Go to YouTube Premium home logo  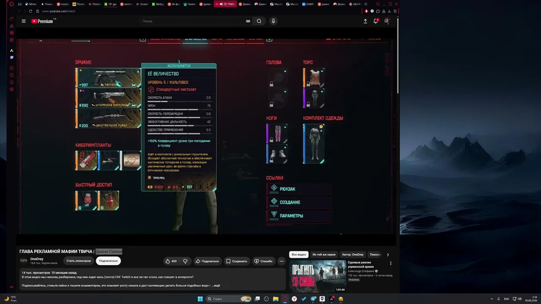click(x=43, y=21)
